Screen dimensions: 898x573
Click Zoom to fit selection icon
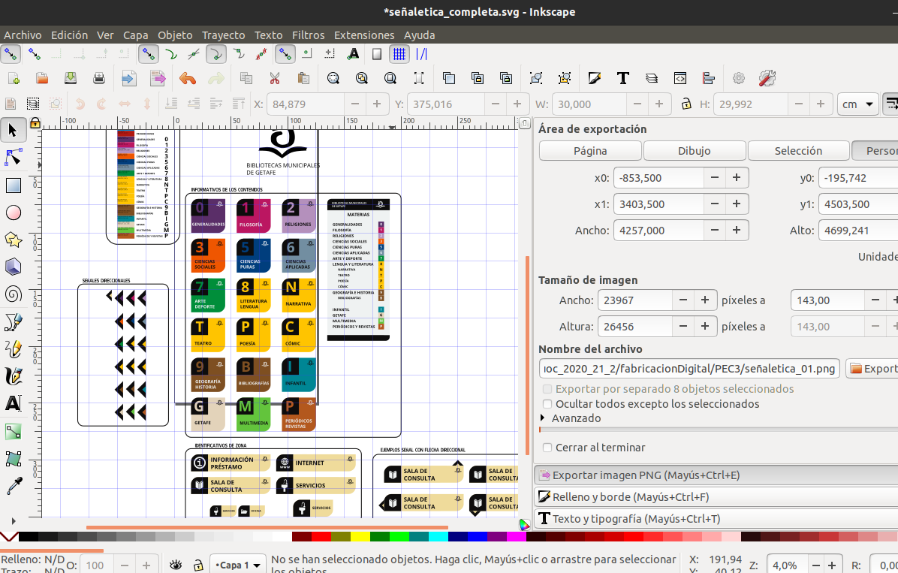tap(333, 78)
